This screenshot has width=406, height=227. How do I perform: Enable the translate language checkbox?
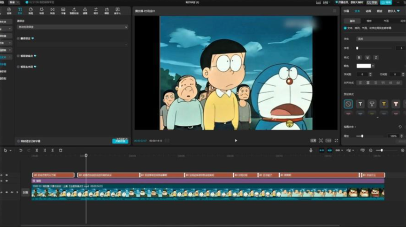[x=18, y=38]
